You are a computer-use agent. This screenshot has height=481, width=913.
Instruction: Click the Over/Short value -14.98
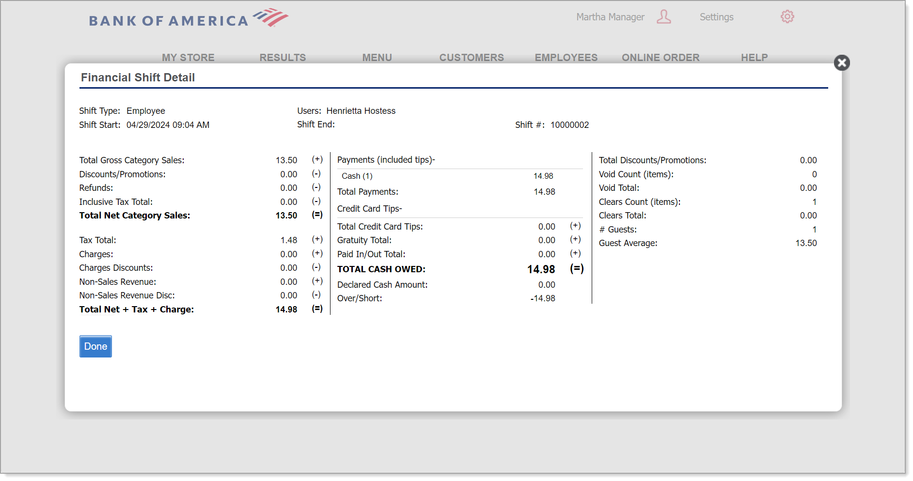coord(543,298)
